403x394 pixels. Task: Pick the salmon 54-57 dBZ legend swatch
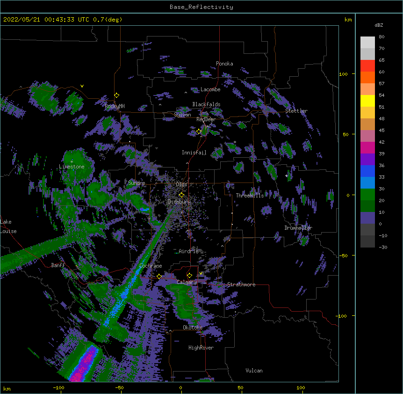(x=367, y=89)
